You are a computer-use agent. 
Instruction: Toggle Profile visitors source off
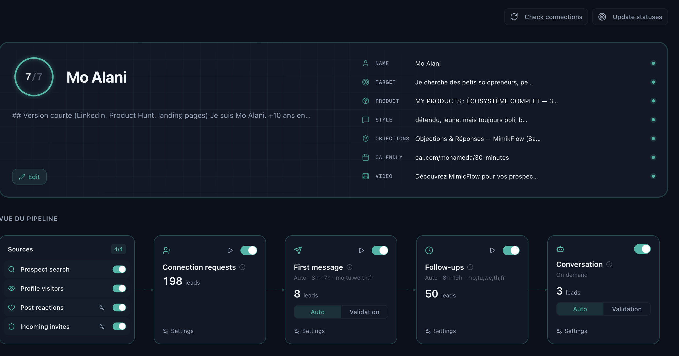(119, 288)
